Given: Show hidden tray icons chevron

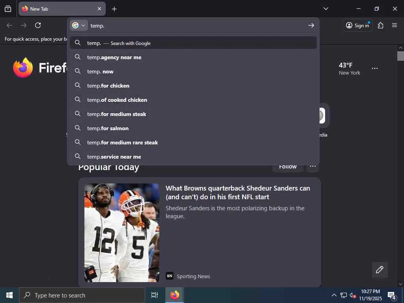Looking at the screenshot, I should pyautogui.click(x=334, y=295).
